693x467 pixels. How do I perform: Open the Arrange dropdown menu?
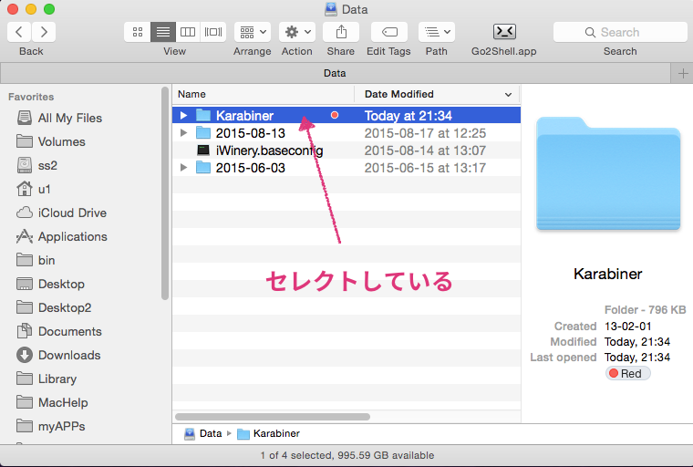pyautogui.click(x=252, y=32)
